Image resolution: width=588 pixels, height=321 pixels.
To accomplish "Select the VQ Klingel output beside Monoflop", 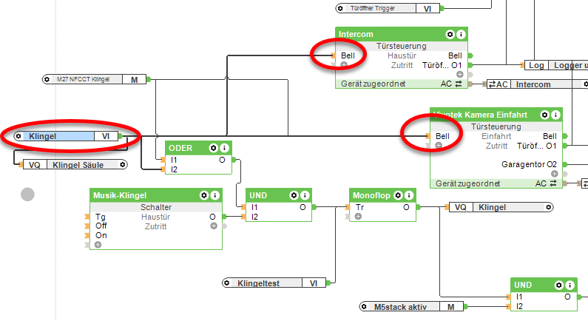I will coord(501,207).
